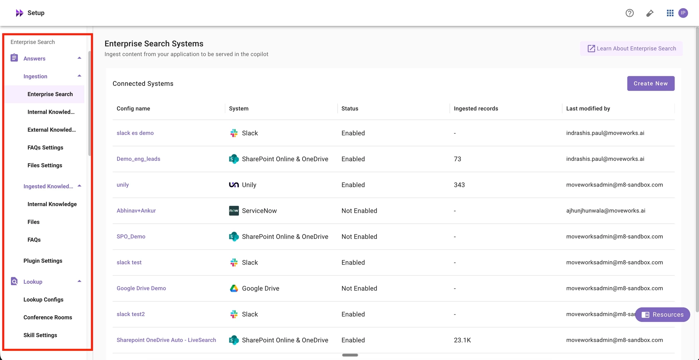Open the IP user avatar
Screen dimensions: 699x360
pos(683,13)
